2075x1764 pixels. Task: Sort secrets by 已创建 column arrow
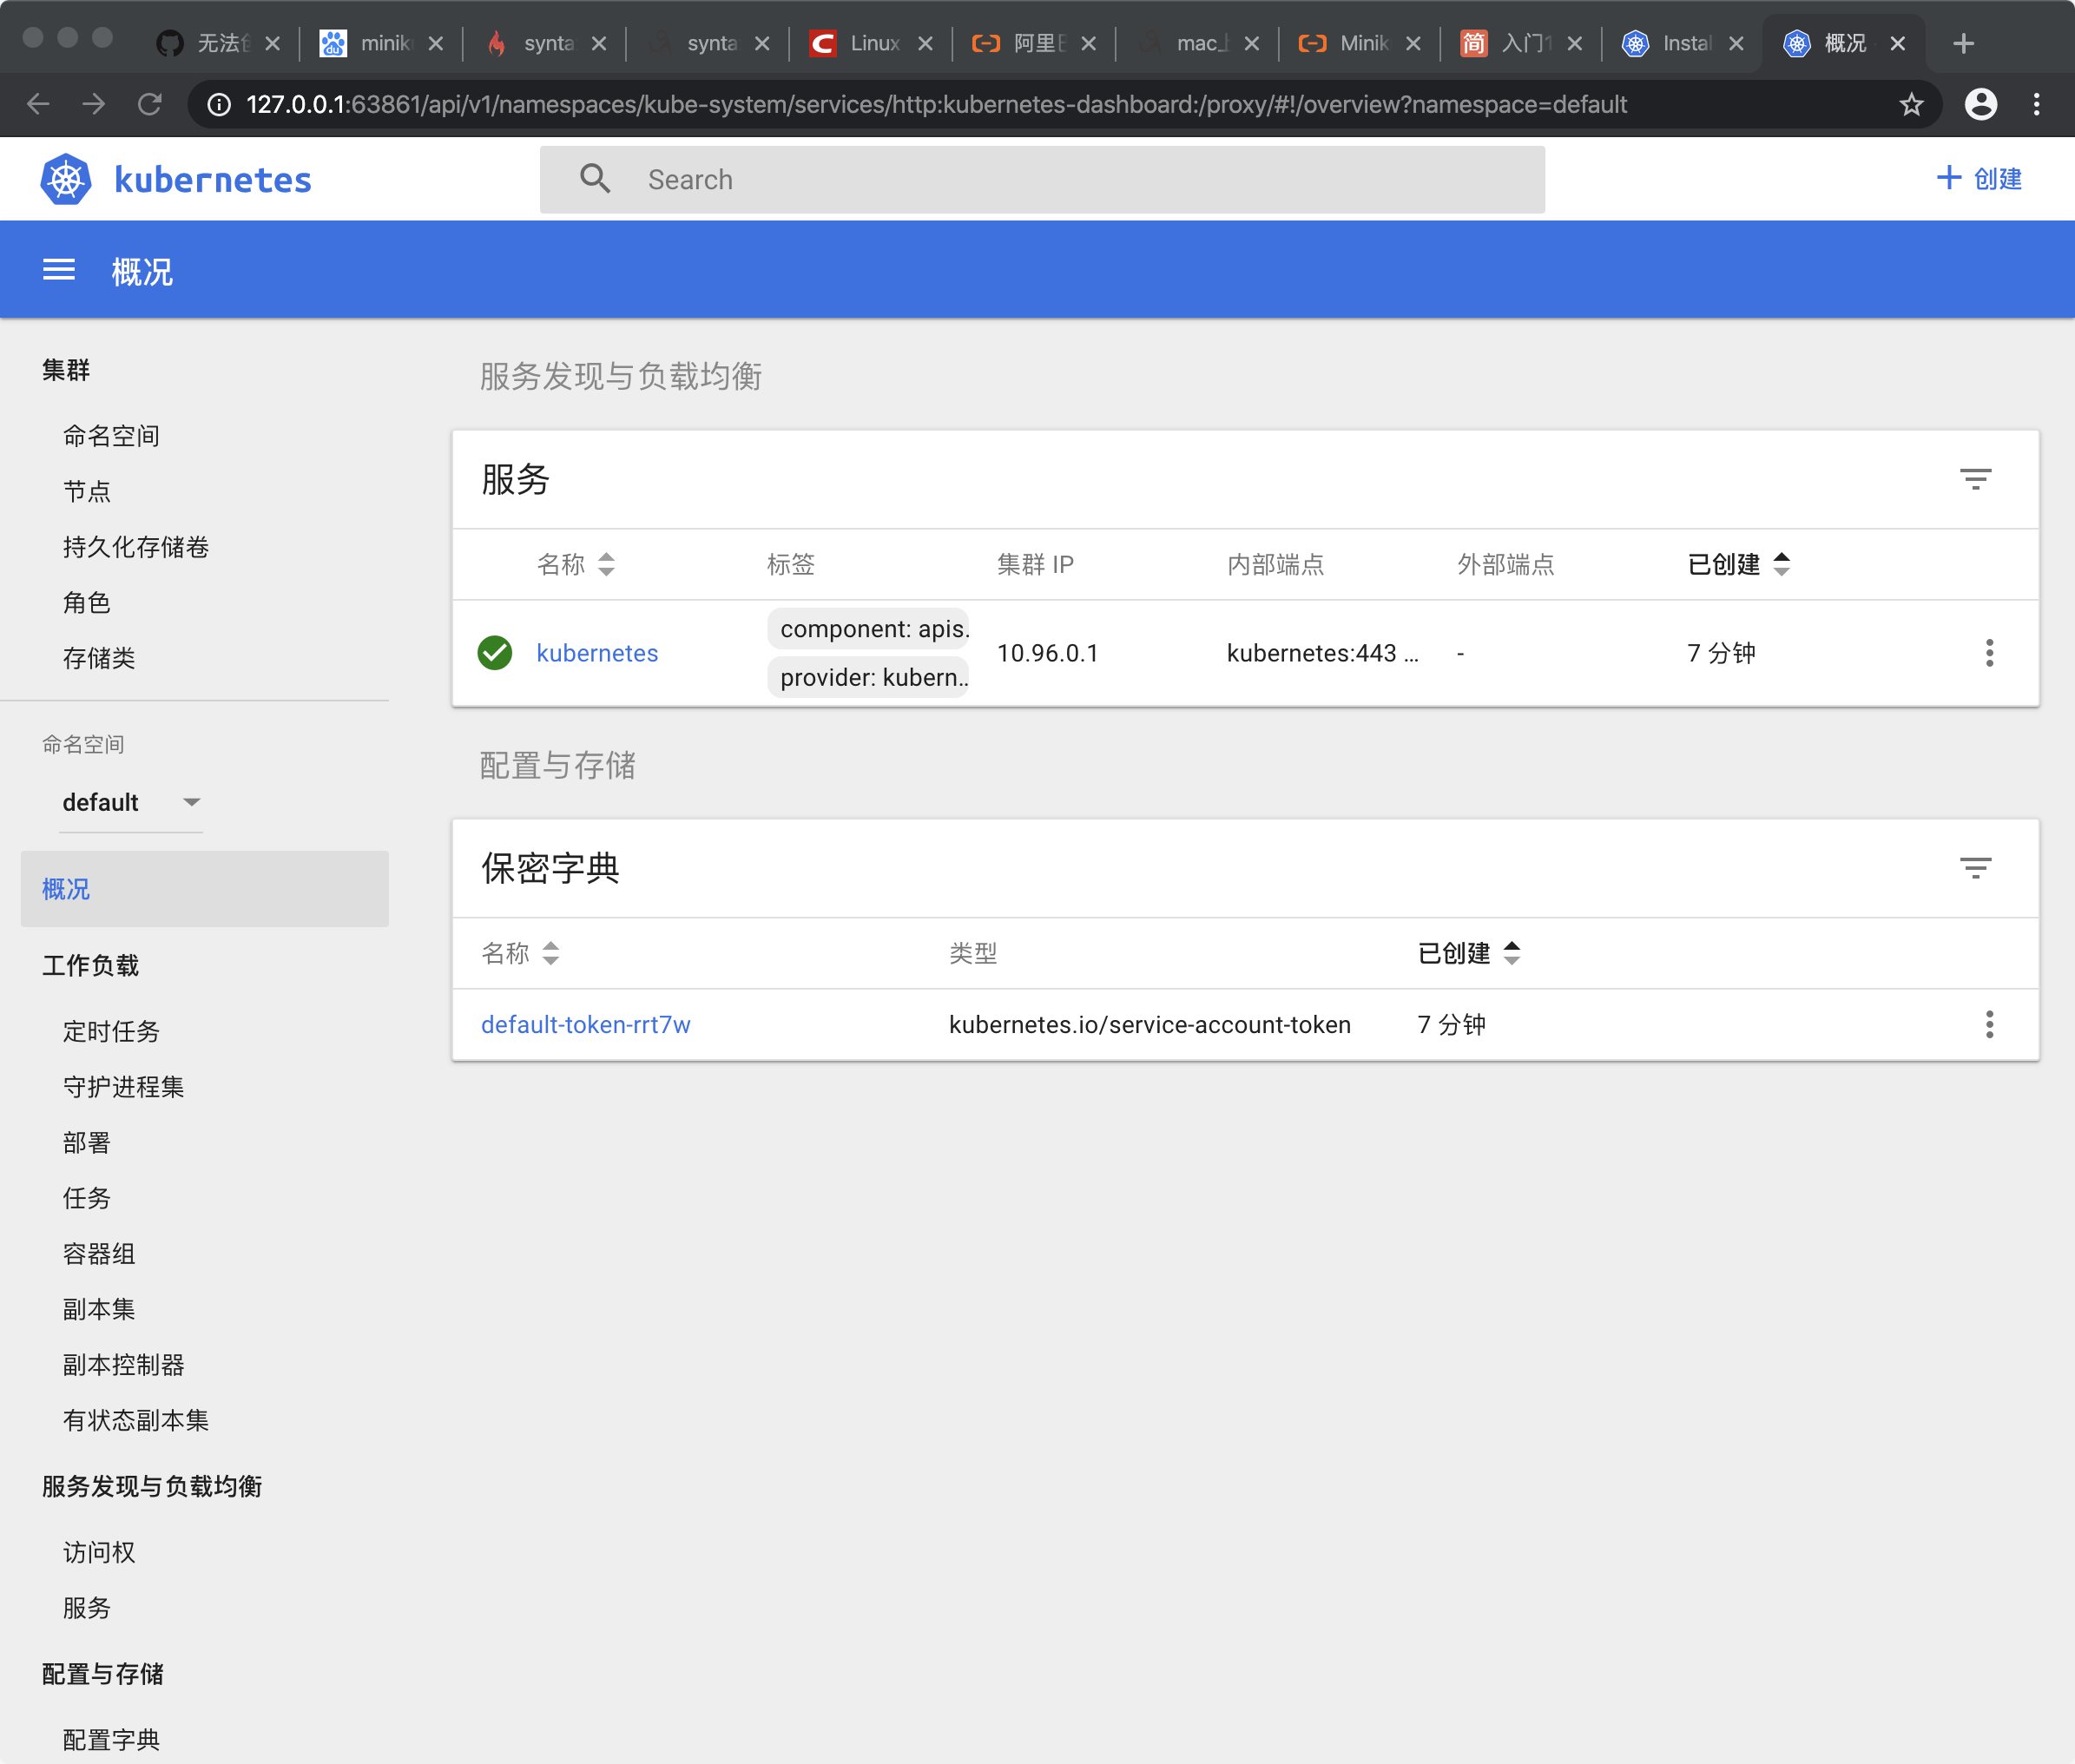coord(1511,953)
